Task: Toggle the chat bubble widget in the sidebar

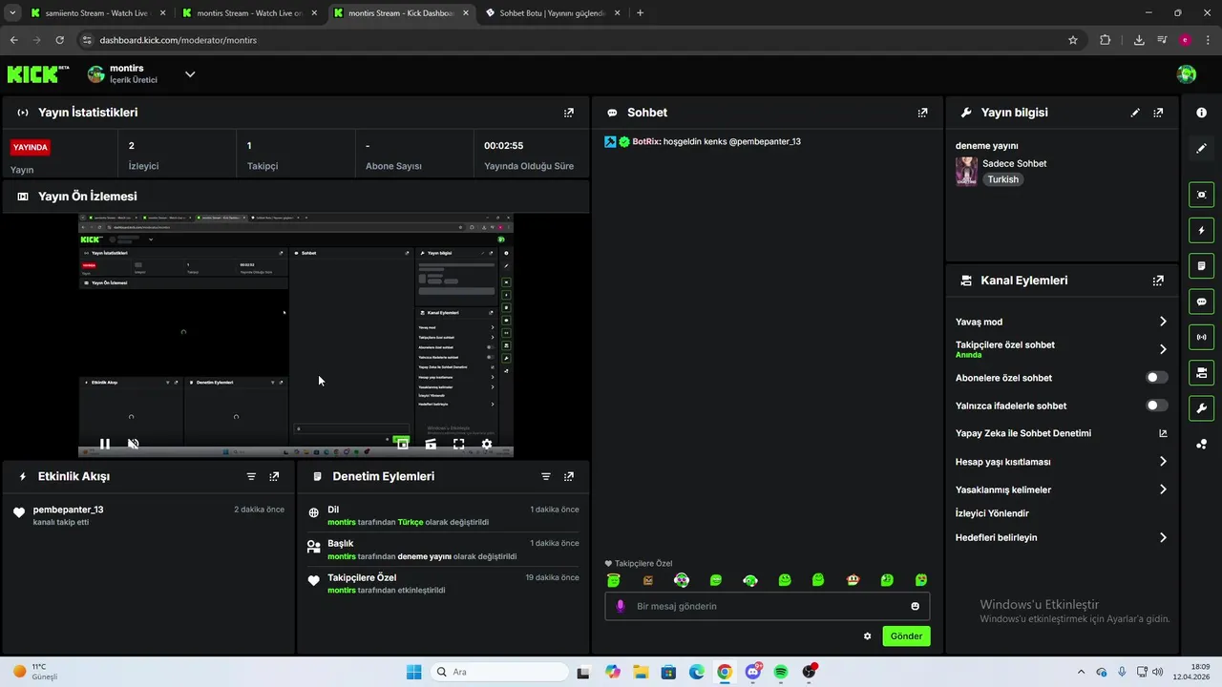Action: (1202, 302)
